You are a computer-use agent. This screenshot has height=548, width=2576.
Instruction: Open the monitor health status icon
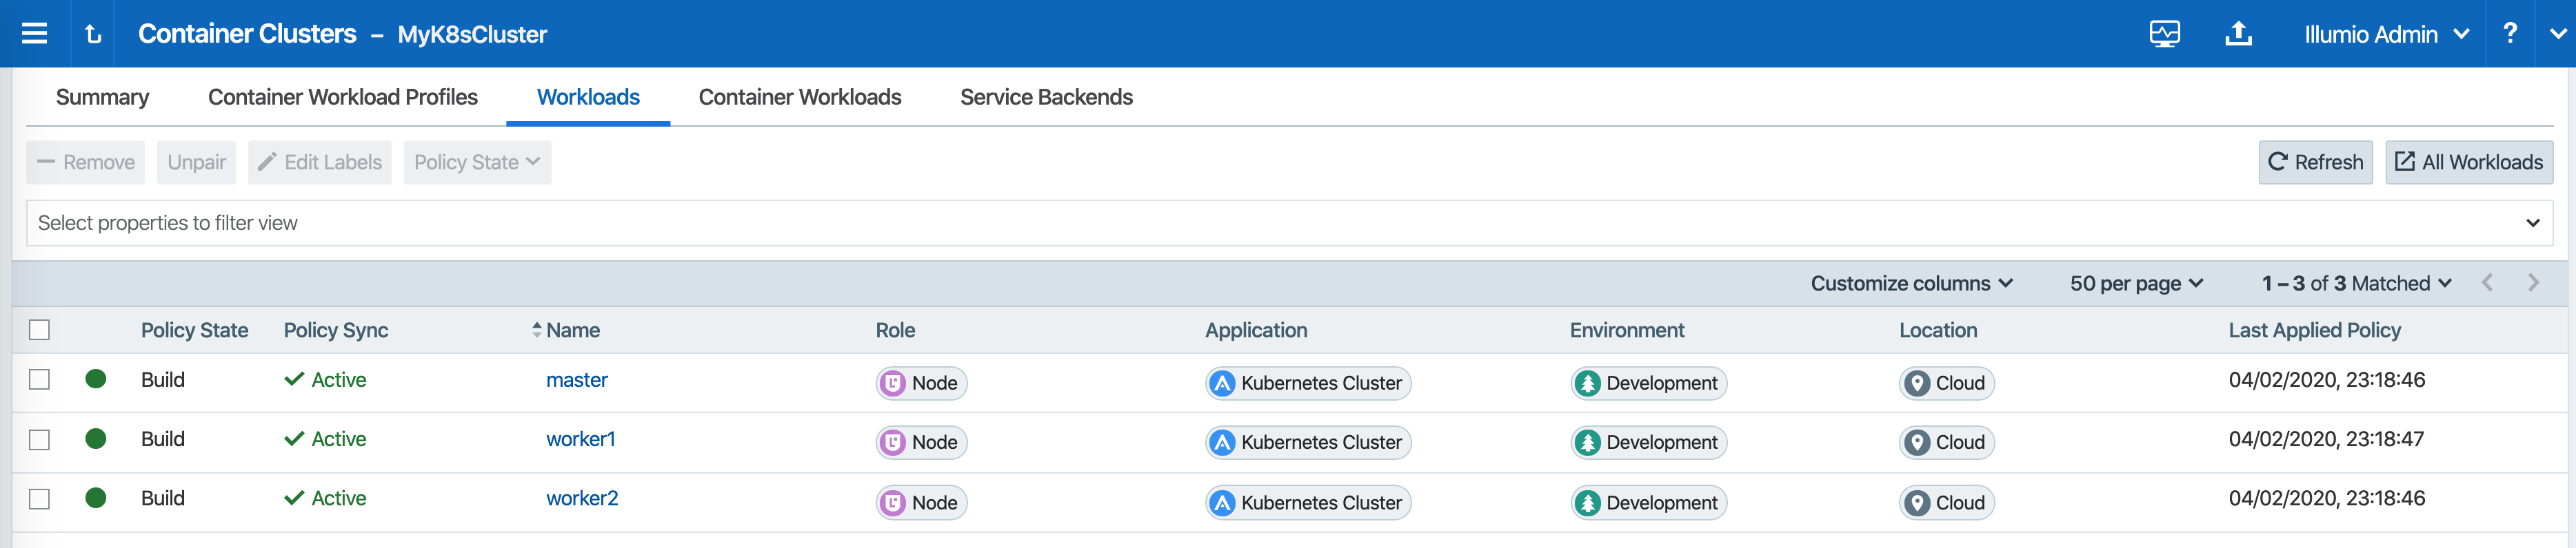pos(2164,34)
